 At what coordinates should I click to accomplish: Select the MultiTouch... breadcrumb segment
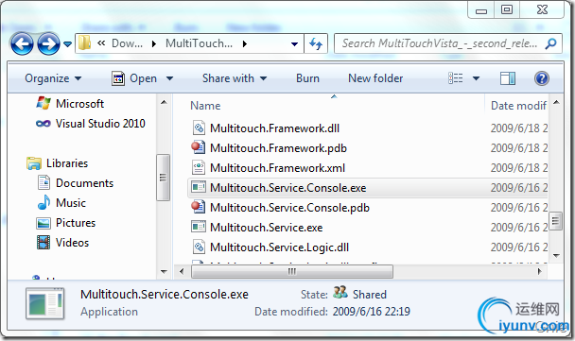(199, 43)
